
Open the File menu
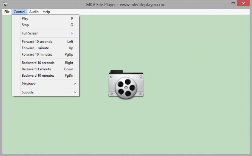tap(7, 12)
